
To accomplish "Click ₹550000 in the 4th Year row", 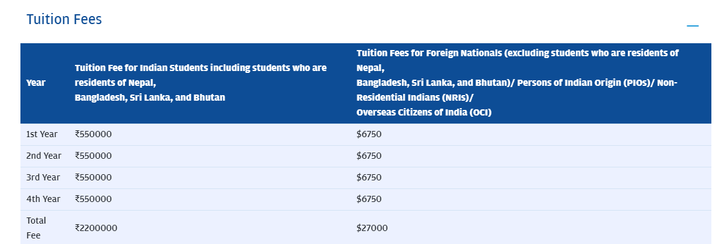I will 93,200.
